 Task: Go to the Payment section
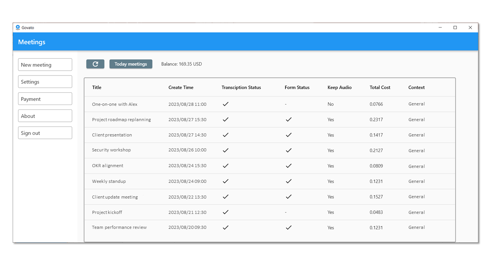(45, 99)
